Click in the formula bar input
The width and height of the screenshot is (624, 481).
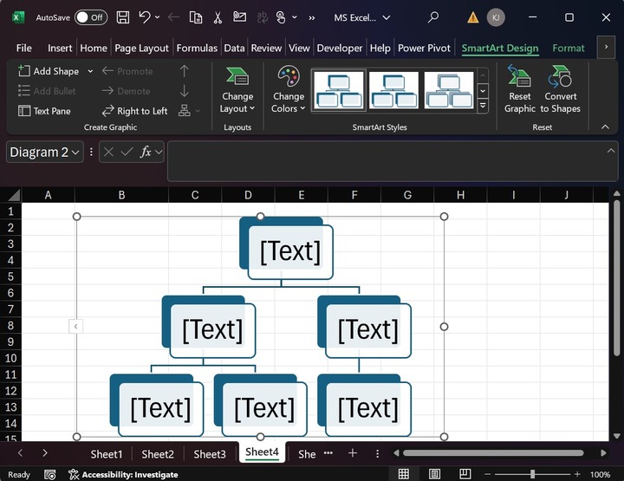(x=390, y=161)
